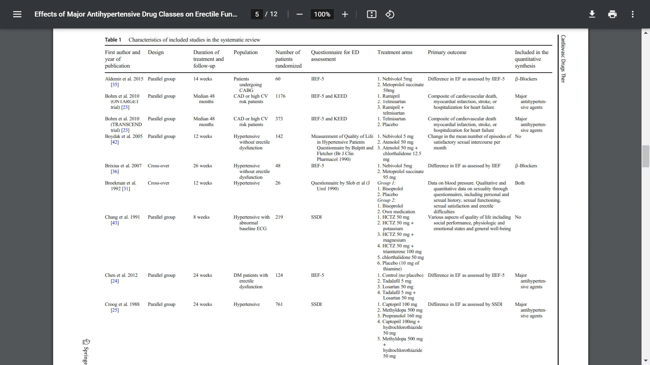The image size is (650, 365).
Task: Click the document title in the toolbar
Action: 136,14
